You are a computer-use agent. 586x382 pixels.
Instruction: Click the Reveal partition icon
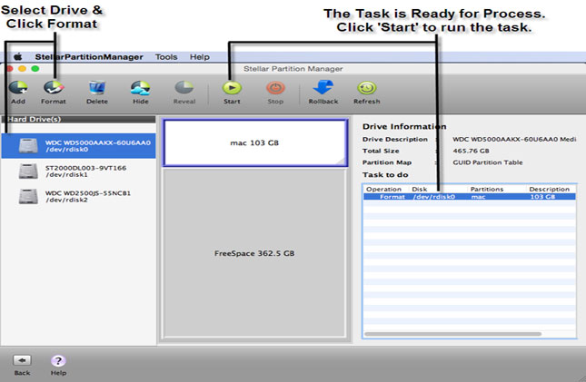(184, 88)
